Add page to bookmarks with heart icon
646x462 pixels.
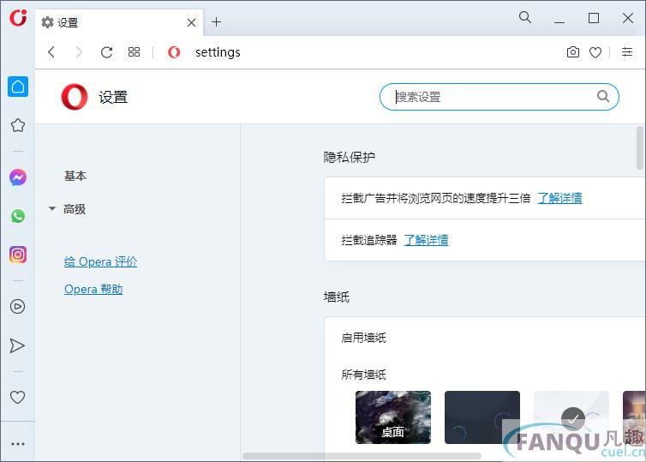pos(595,52)
